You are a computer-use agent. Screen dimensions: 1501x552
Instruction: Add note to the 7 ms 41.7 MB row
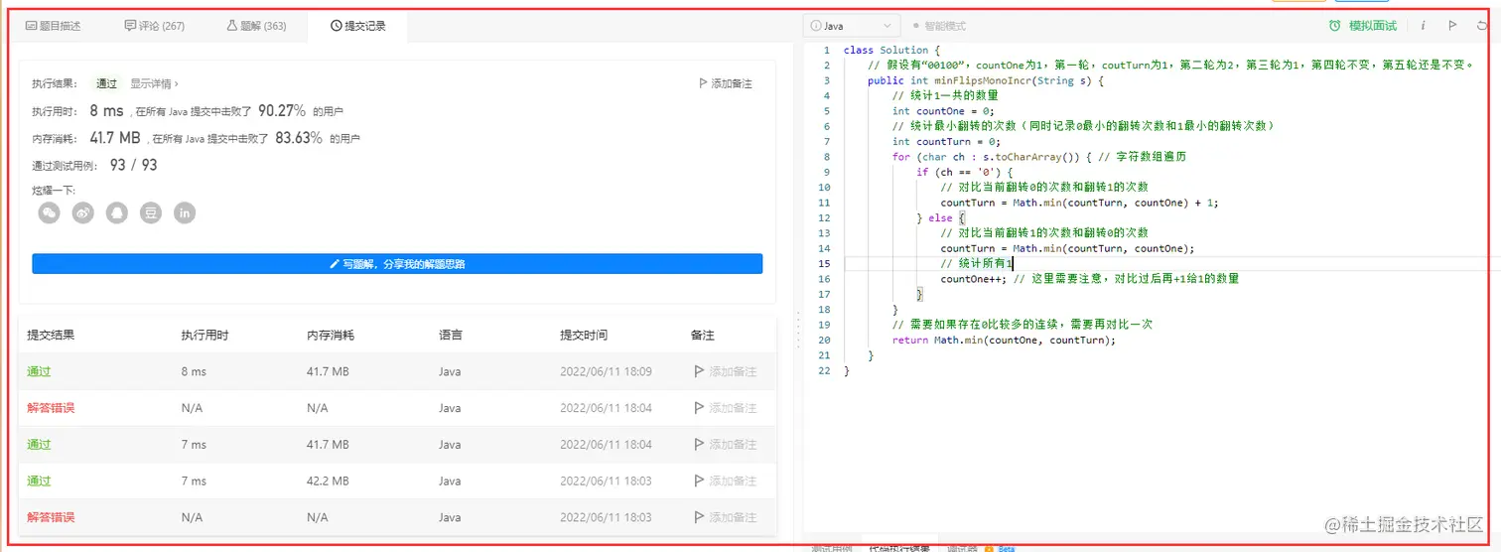point(725,445)
